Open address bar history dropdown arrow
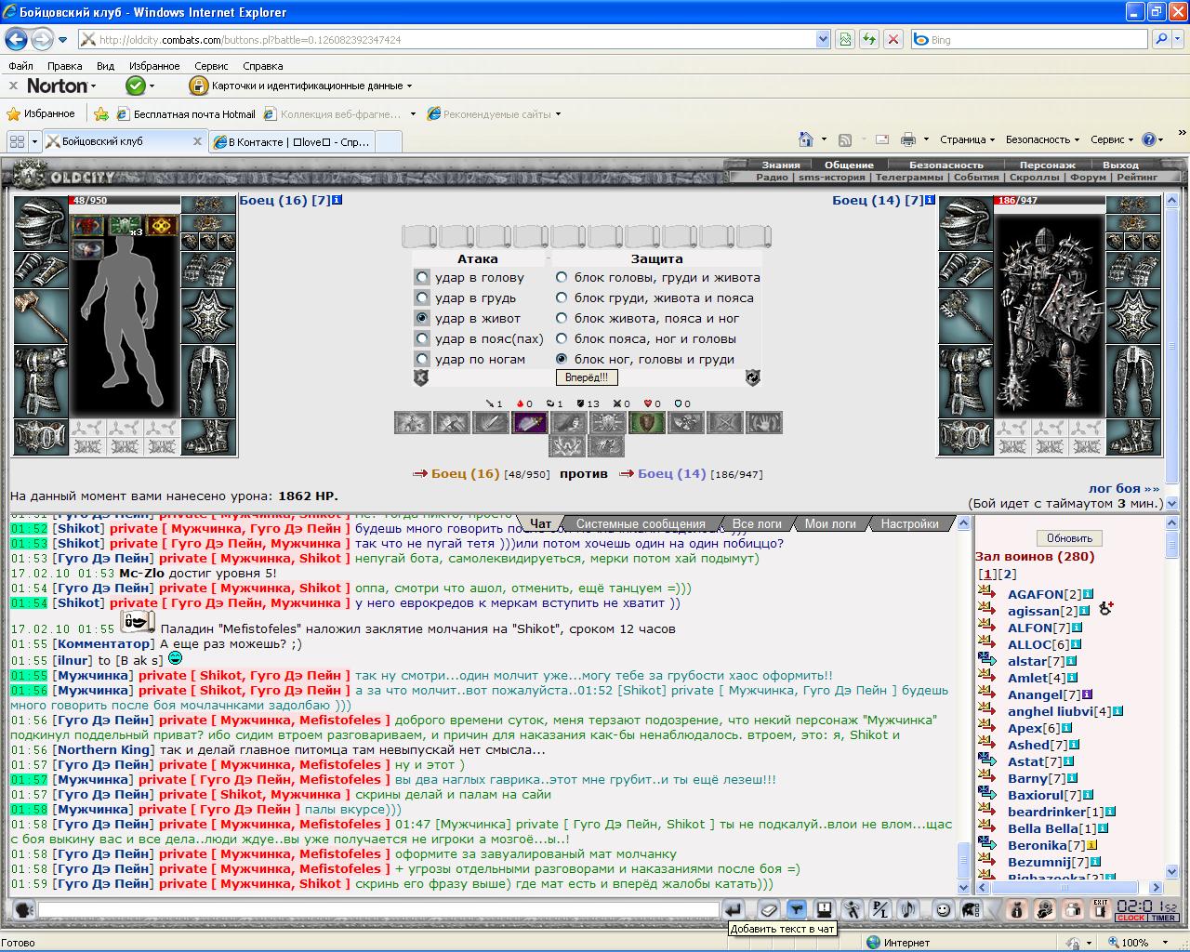The image size is (1190, 952). 822,39
